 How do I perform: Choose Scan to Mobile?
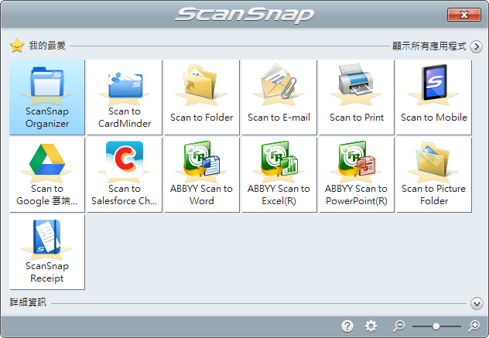[433, 97]
